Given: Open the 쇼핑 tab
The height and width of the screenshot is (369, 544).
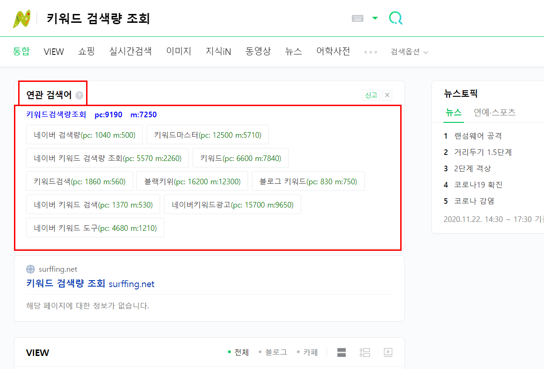Looking at the screenshot, I should (x=87, y=51).
